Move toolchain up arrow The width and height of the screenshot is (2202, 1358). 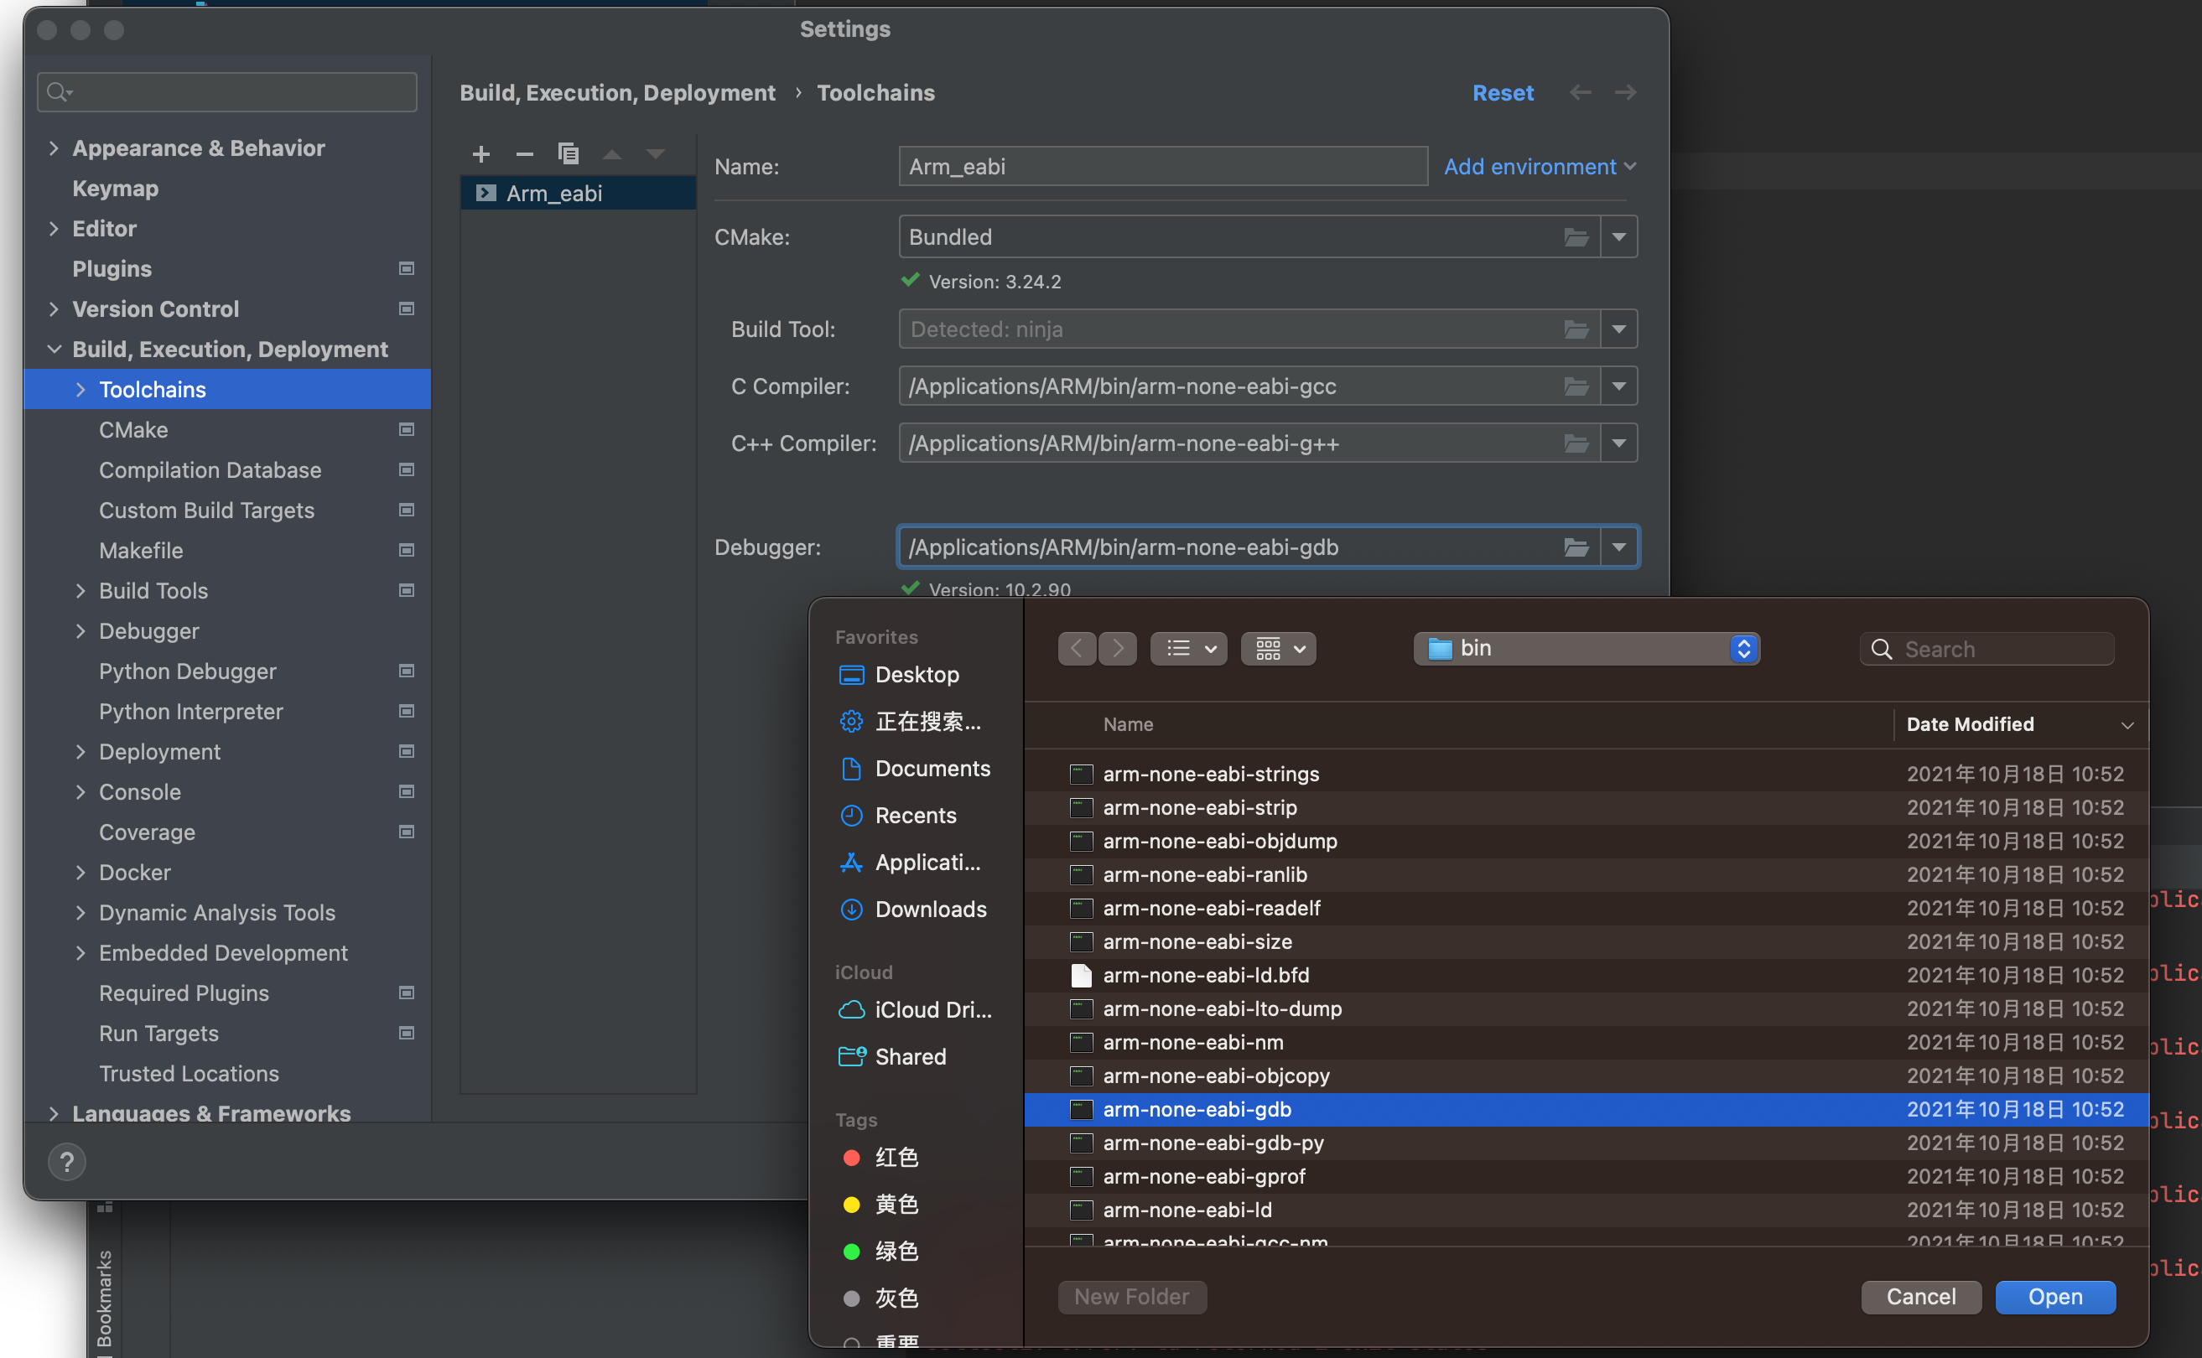pyautogui.click(x=612, y=154)
